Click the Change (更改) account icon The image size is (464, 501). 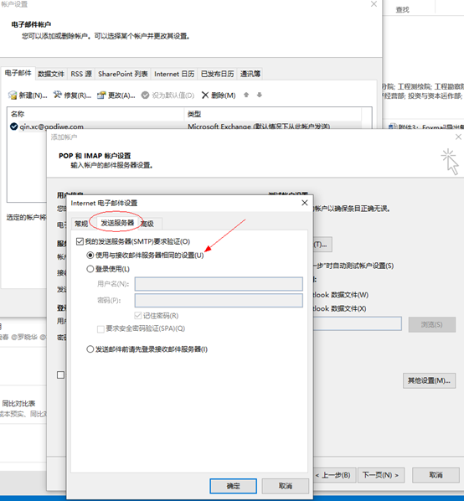pos(101,95)
